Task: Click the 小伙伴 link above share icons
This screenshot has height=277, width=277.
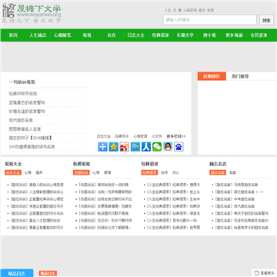Action: pyautogui.click(x=157, y=136)
